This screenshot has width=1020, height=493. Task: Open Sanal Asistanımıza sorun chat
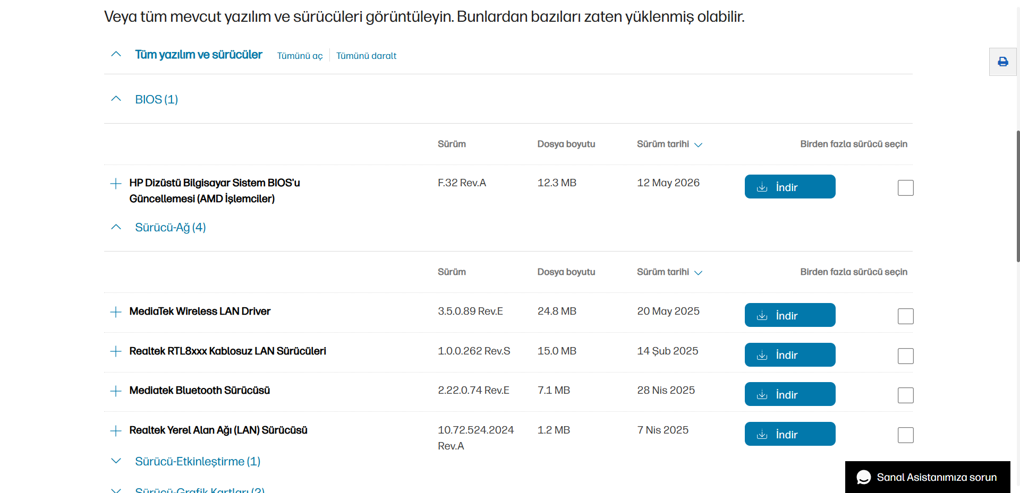tap(928, 477)
